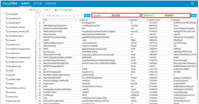Select the clougence_rdp database
The width and height of the screenshot is (199, 104).
pyautogui.click(x=15, y=66)
